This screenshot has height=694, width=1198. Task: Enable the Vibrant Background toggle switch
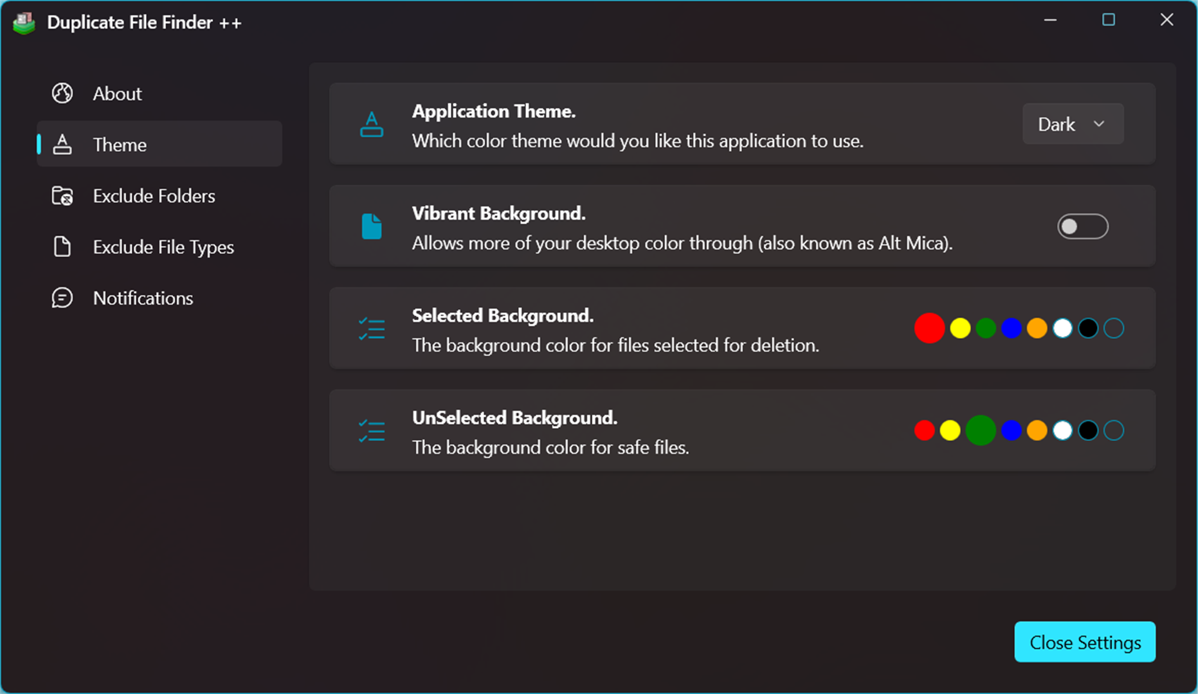(x=1083, y=226)
